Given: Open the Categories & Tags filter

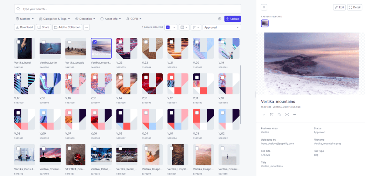Looking at the screenshot, I should (55, 19).
